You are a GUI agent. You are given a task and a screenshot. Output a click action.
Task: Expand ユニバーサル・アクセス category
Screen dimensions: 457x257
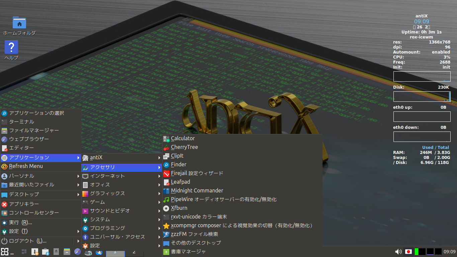(122, 237)
